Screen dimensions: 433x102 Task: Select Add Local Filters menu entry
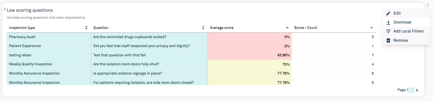pyautogui.click(x=406, y=31)
